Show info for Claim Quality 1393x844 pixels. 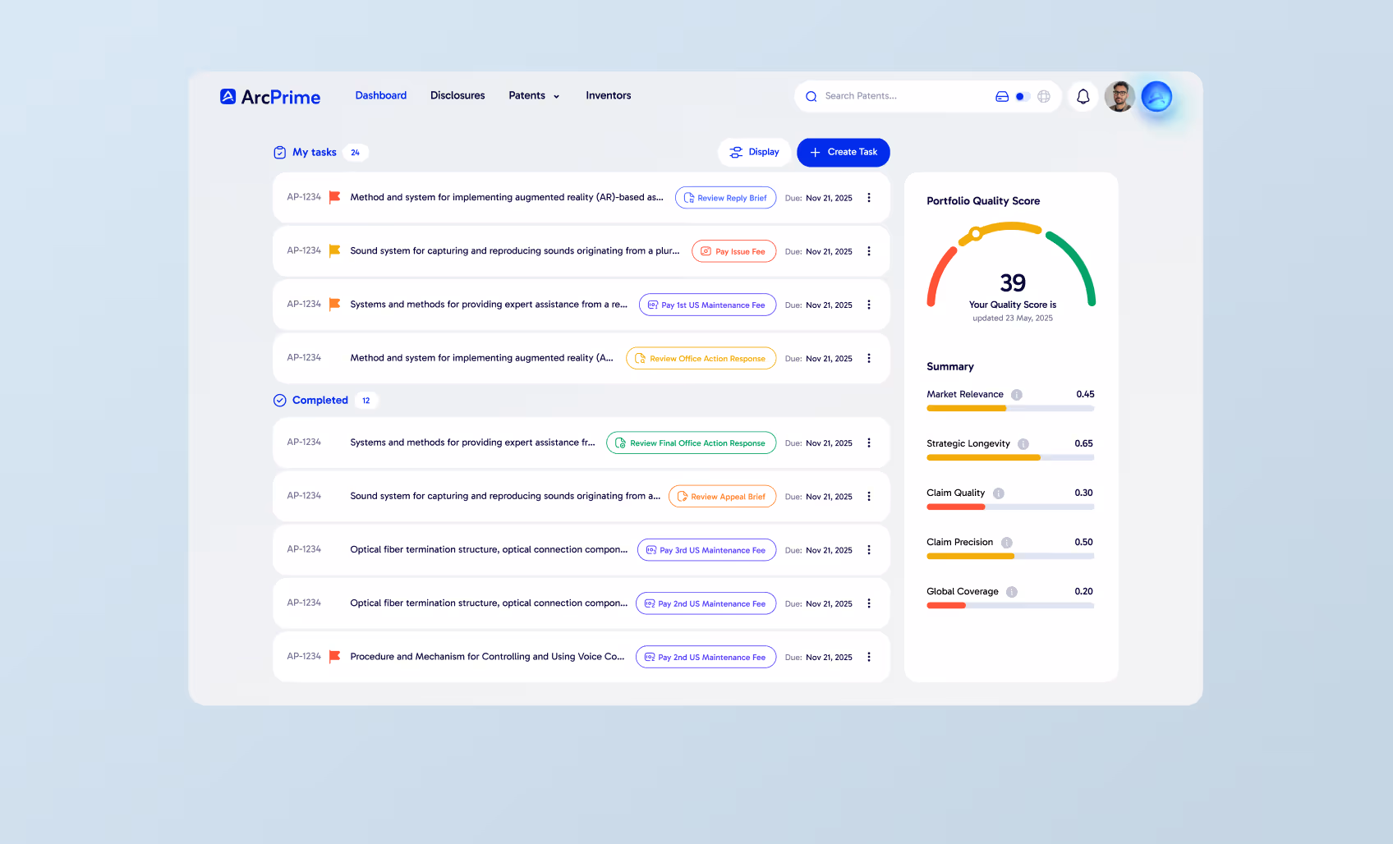pyautogui.click(x=999, y=493)
